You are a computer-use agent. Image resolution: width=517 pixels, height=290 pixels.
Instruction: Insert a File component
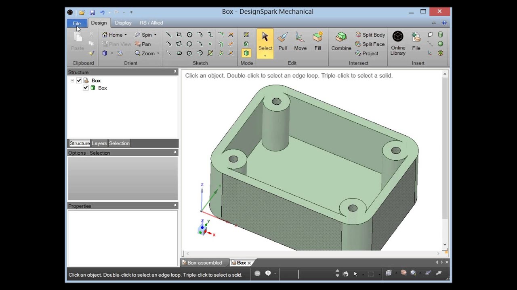(x=416, y=41)
